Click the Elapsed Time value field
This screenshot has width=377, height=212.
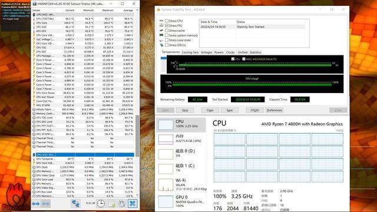300,100
